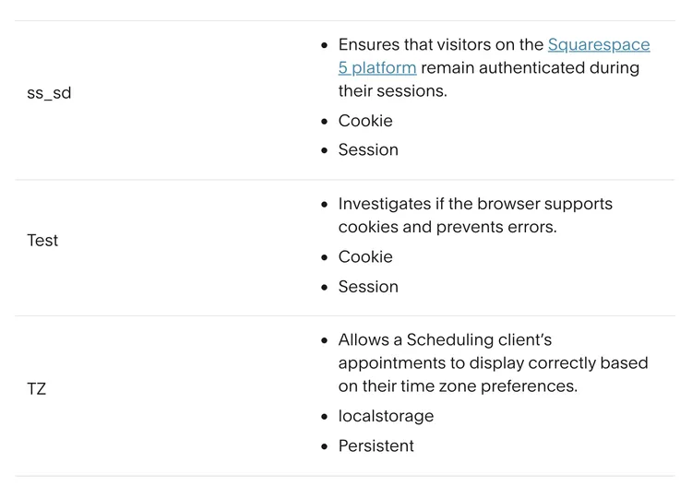Click '5 platform' portion of link

click(377, 68)
